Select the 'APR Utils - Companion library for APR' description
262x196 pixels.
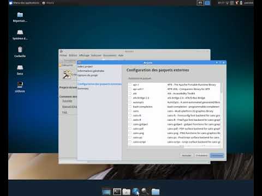point(188,89)
